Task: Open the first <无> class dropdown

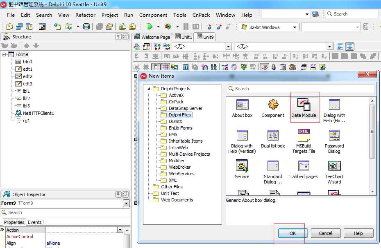Action: coord(228,46)
